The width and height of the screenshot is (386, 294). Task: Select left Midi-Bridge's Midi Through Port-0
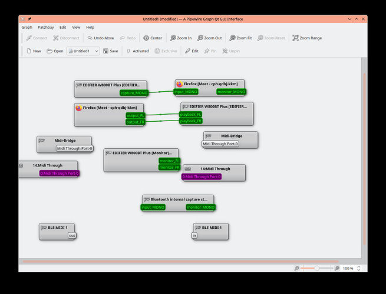pos(75,148)
